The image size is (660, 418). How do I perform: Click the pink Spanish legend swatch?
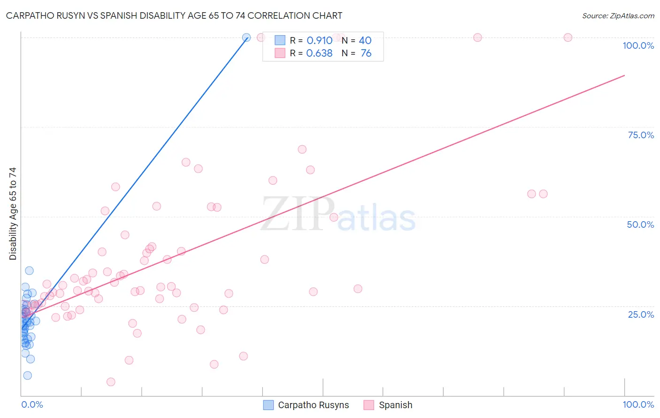(x=369, y=405)
